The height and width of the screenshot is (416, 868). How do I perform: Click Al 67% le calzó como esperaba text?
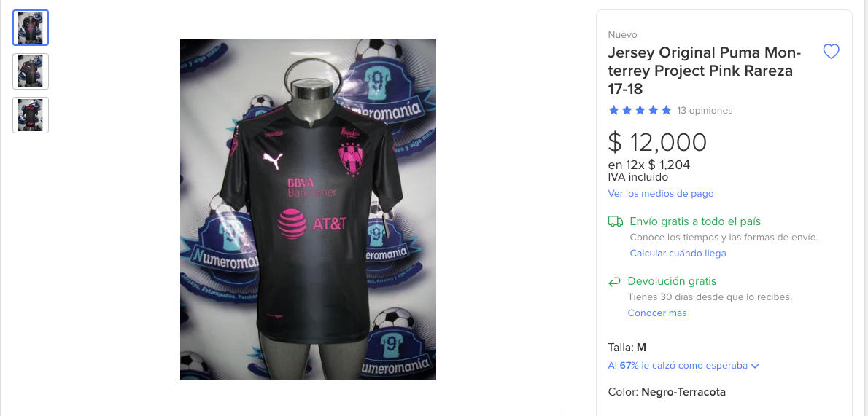tap(678, 366)
